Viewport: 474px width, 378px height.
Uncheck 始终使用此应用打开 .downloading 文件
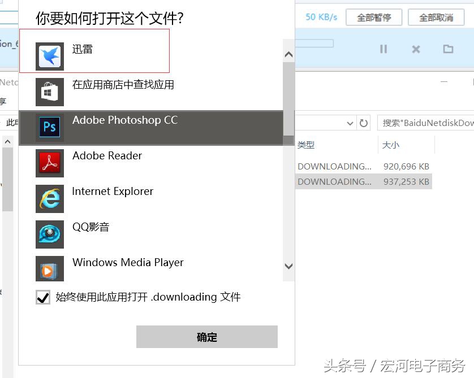point(42,297)
